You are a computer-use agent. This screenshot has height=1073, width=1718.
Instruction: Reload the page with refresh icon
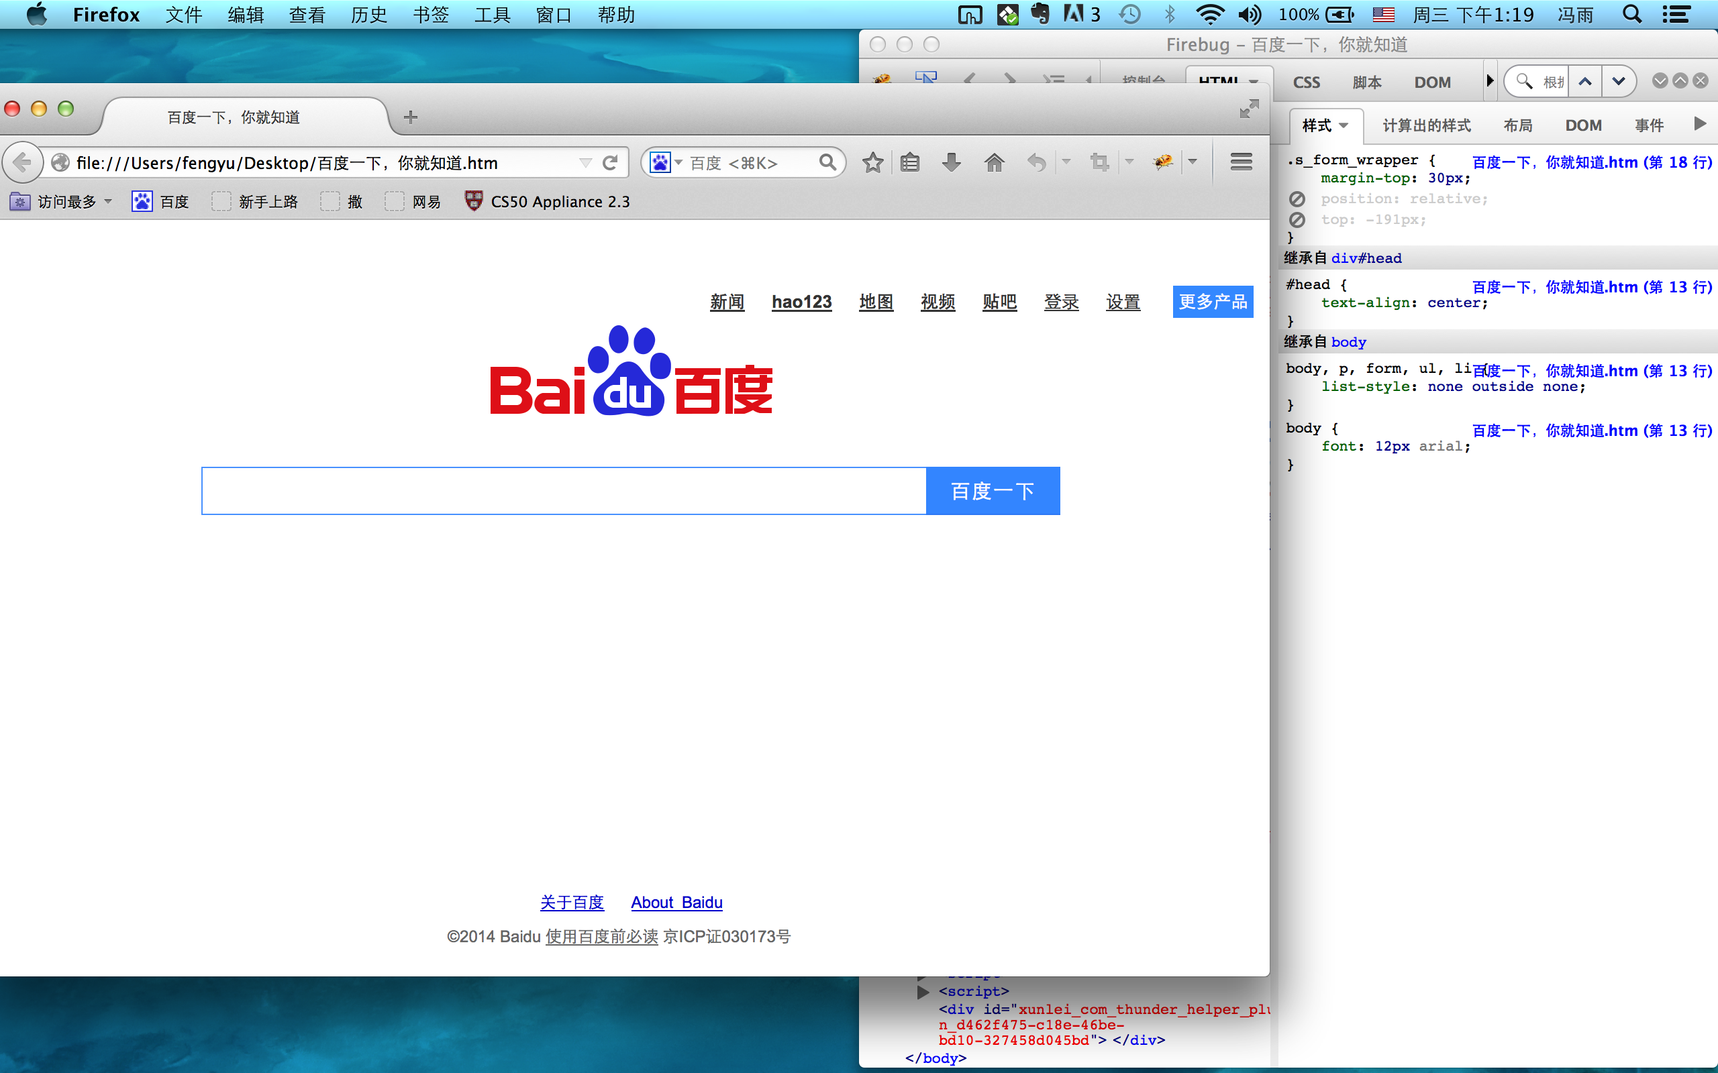[610, 162]
